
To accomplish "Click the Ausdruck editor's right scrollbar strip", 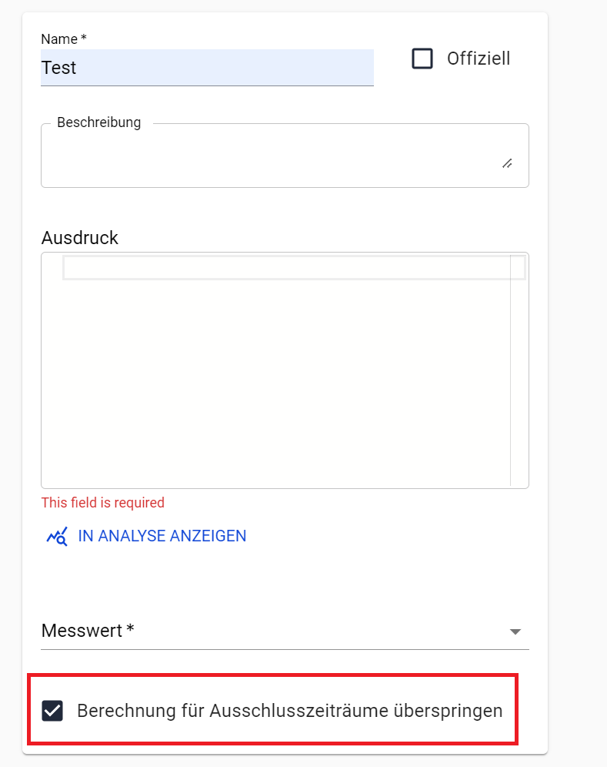I will 519,370.
